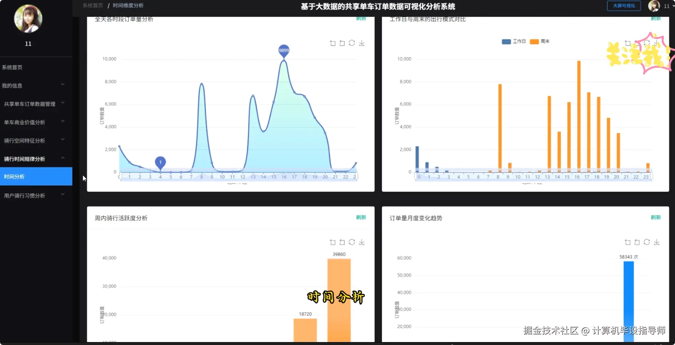Toggle the 周末 legend series
This screenshot has width=675, height=345.
click(x=540, y=42)
